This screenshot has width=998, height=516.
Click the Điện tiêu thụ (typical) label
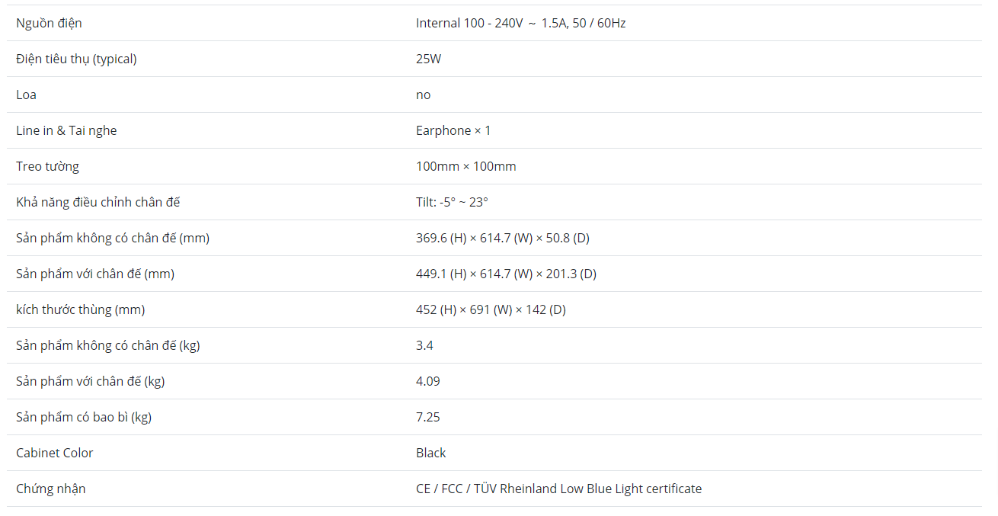76,59
